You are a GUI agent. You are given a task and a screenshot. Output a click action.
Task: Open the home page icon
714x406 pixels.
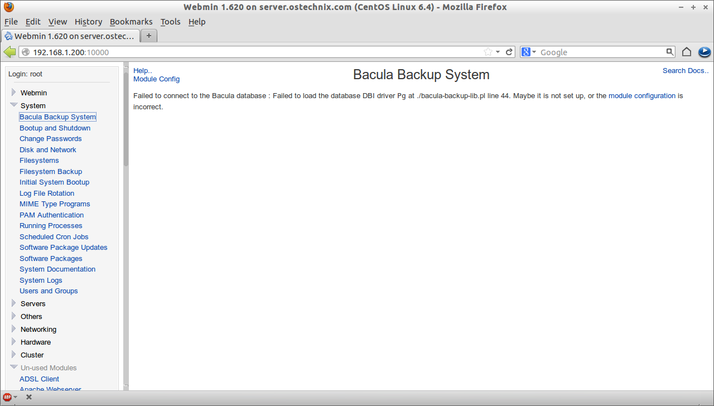coord(687,52)
